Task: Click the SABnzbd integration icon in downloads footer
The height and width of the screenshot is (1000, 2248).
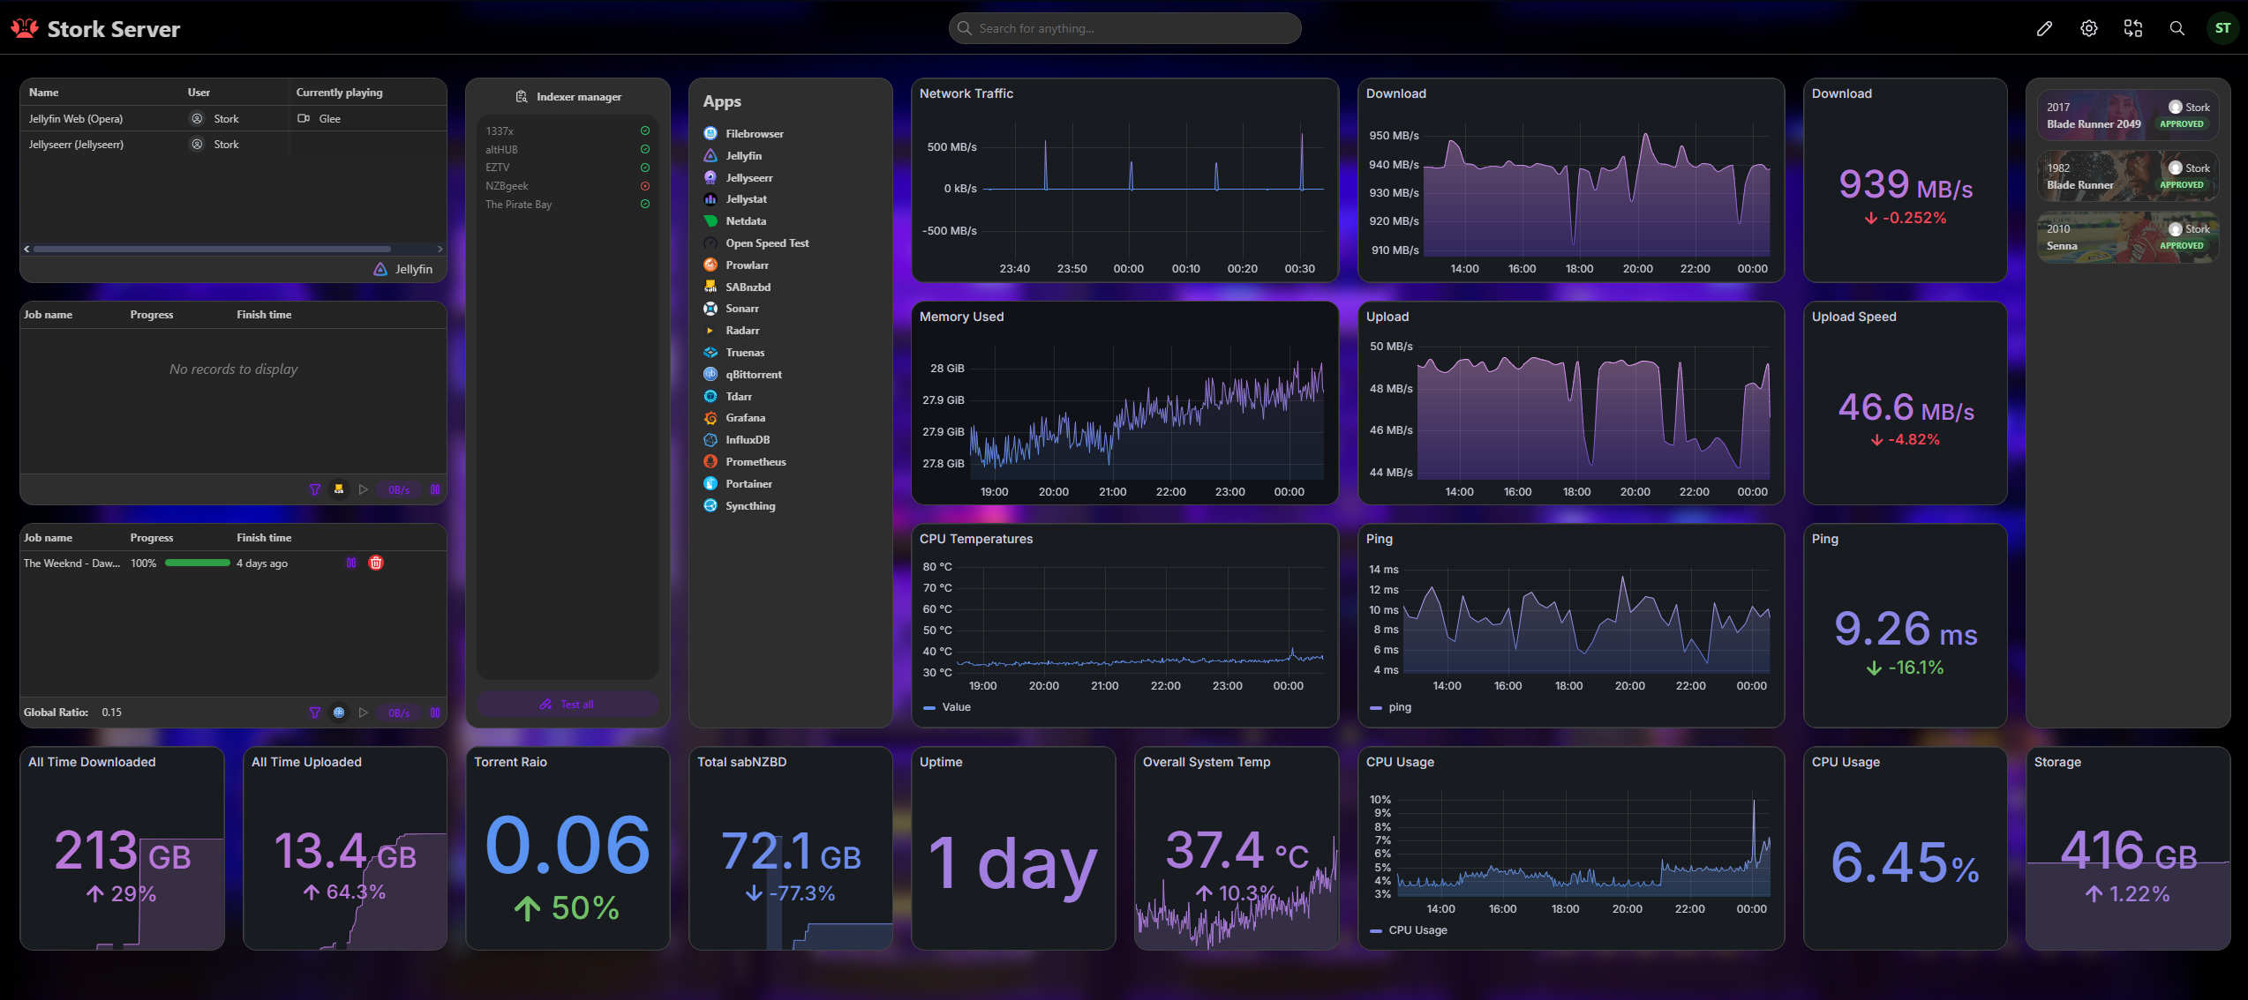Action: point(339,489)
